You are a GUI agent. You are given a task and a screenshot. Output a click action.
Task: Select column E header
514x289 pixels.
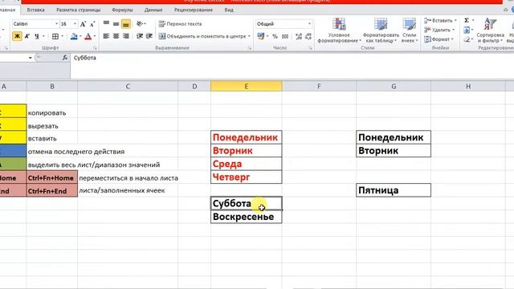pyautogui.click(x=247, y=87)
